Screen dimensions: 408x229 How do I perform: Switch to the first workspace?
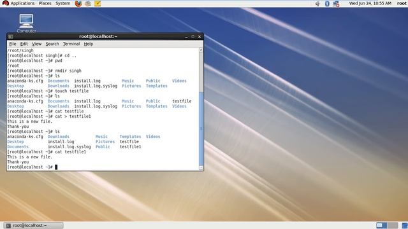click(x=381, y=225)
